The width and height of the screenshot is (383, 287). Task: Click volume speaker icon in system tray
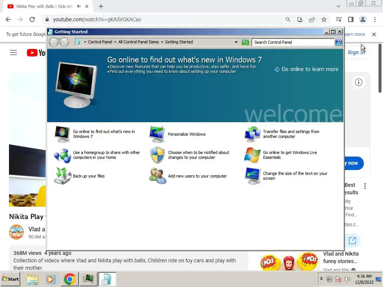[347, 279]
